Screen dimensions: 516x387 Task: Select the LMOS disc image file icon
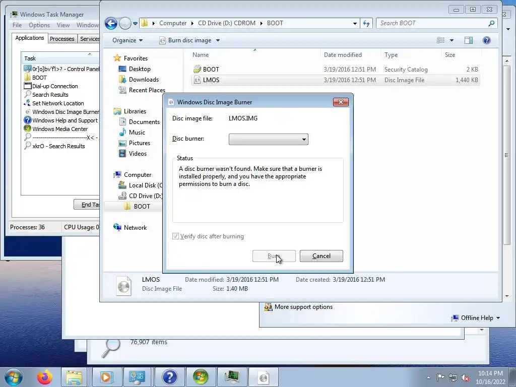pos(197,80)
